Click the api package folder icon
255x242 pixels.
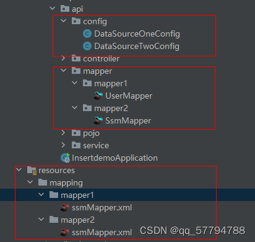pyautogui.click(x=65, y=9)
